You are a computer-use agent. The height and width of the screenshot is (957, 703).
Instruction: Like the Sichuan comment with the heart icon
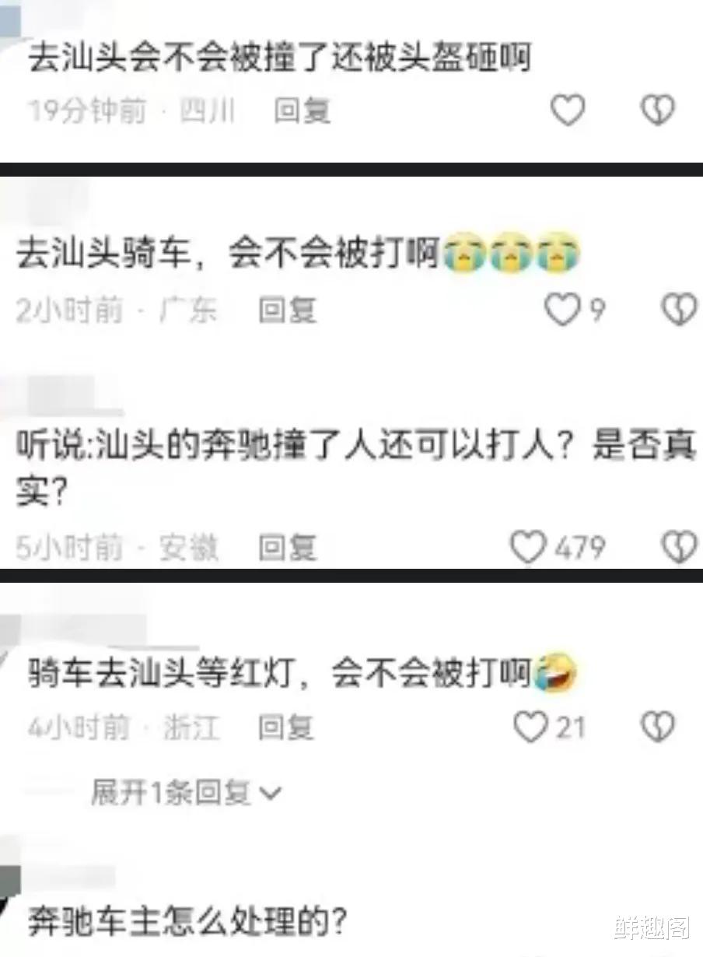[568, 110]
